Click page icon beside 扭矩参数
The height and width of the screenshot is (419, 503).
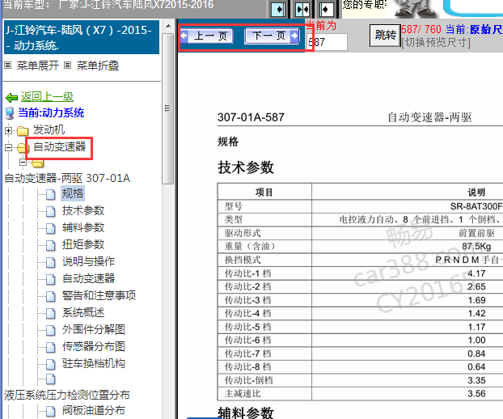[x=50, y=245]
